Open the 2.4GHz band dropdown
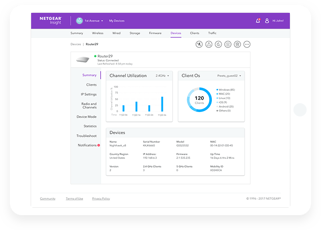This screenshot has width=321, height=230. [x=162, y=76]
